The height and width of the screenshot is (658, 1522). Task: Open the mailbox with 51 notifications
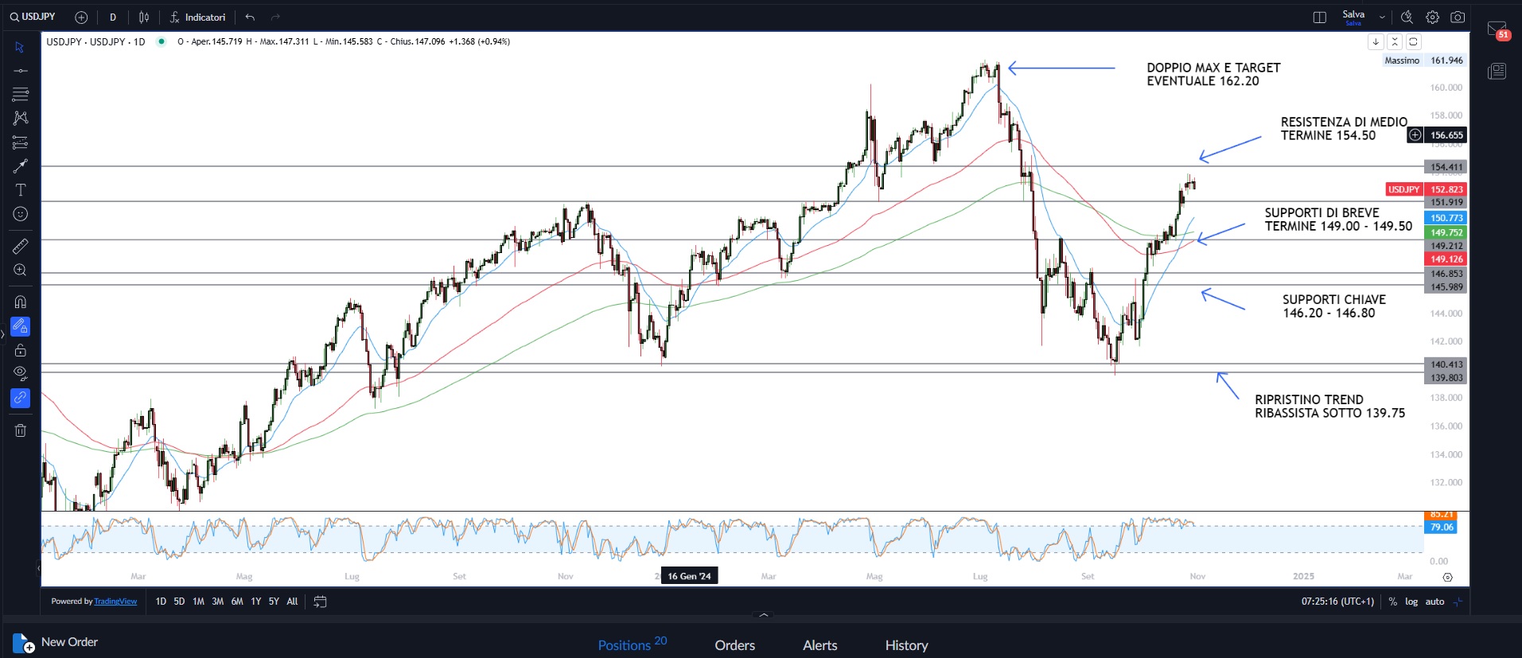1497,30
